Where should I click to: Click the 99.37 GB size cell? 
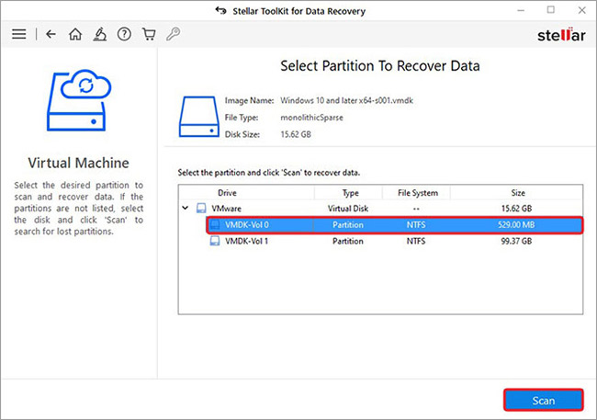(x=516, y=241)
